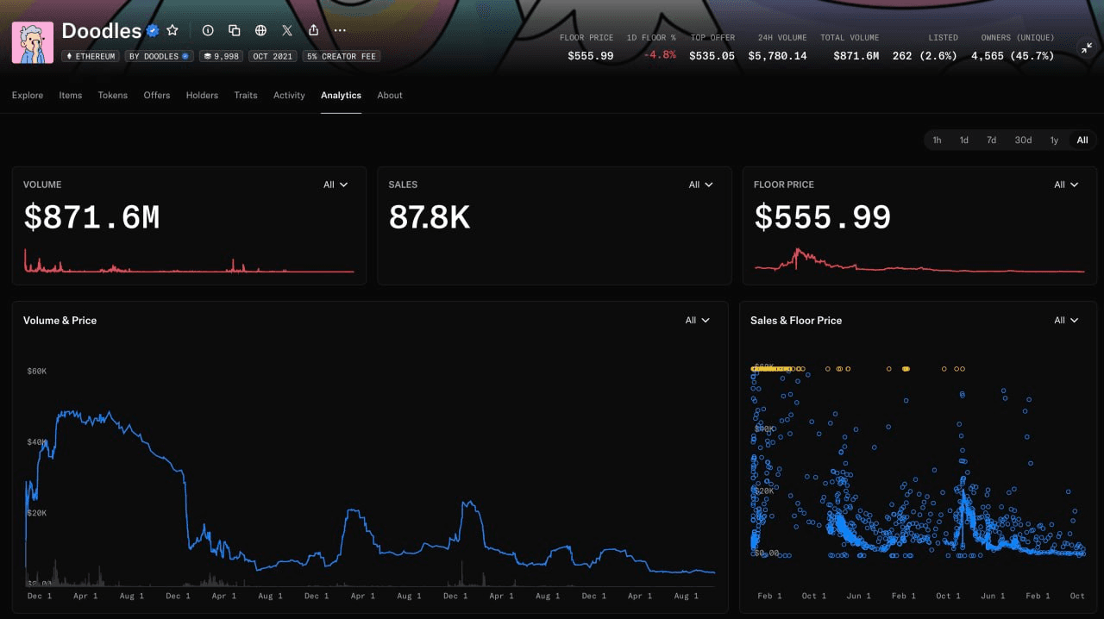The height and width of the screenshot is (619, 1104).
Task: Click the collapse banner arrows icon
Action: [x=1086, y=49]
